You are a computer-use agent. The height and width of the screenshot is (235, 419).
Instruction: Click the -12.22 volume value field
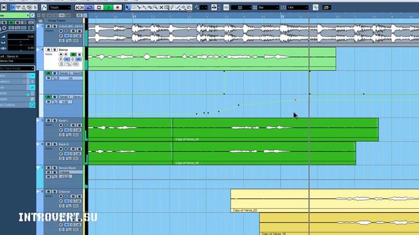(65, 177)
